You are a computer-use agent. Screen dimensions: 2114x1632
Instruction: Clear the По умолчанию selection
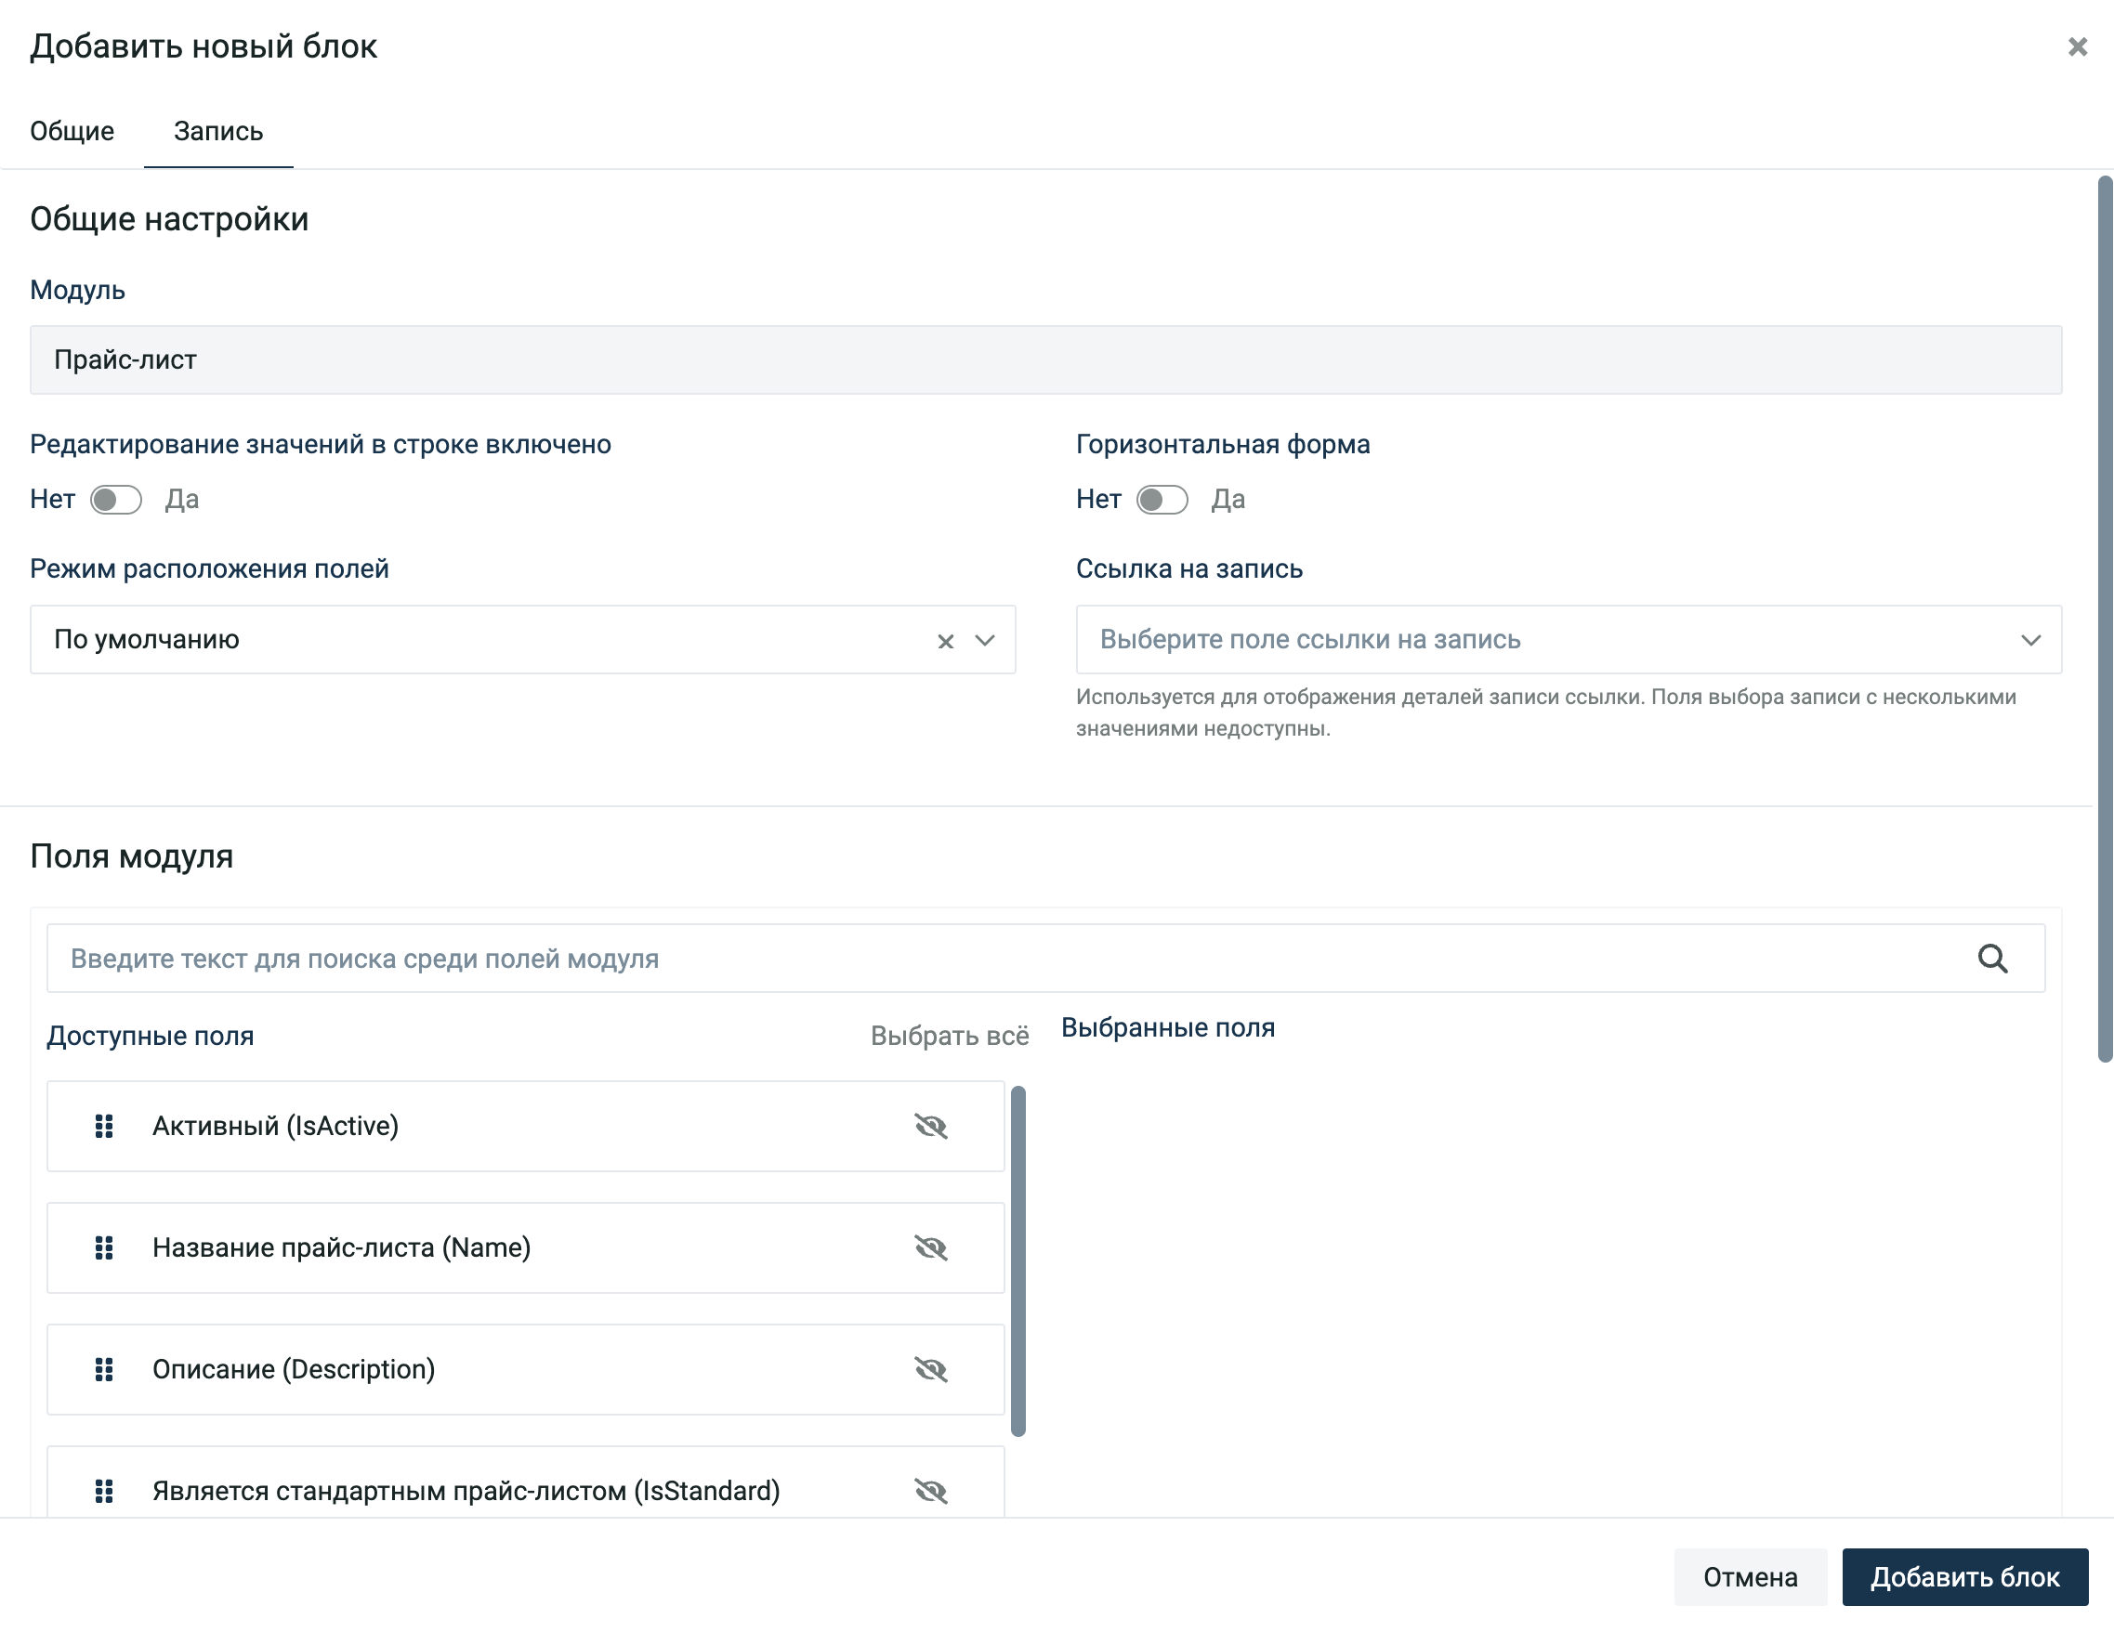pyautogui.click(x=945, y=640)
